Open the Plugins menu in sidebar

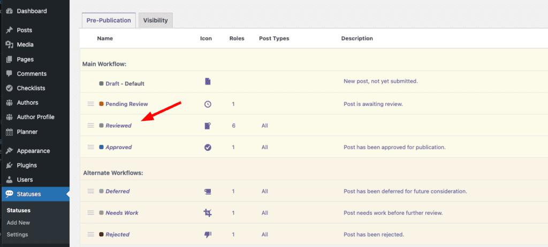pos(27,165)
